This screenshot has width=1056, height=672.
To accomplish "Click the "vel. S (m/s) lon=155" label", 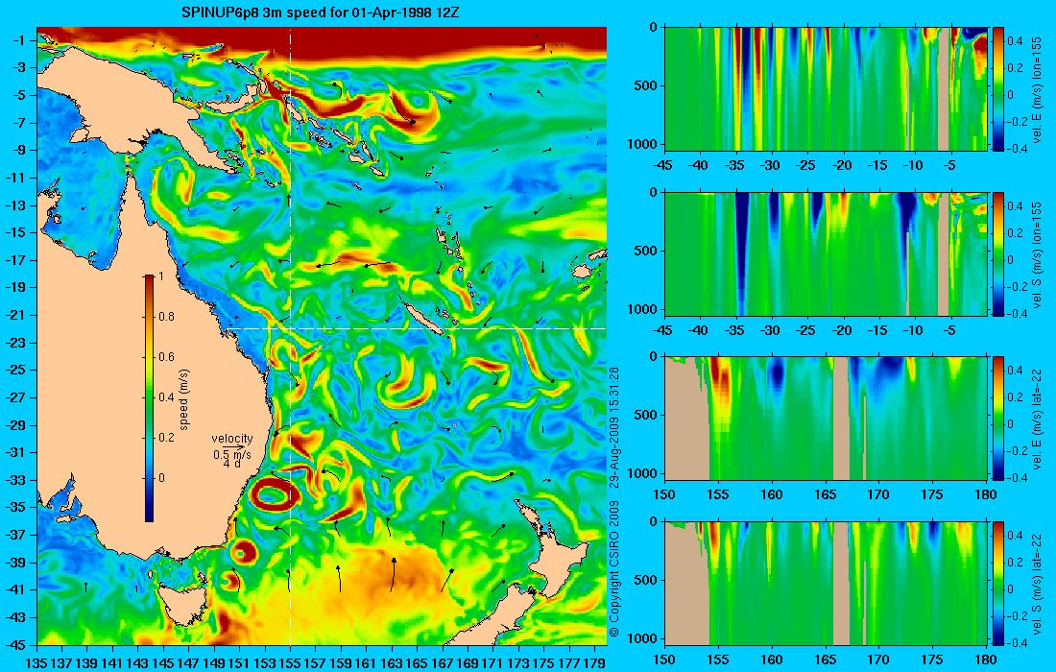I will click(x=1037, y=255).
